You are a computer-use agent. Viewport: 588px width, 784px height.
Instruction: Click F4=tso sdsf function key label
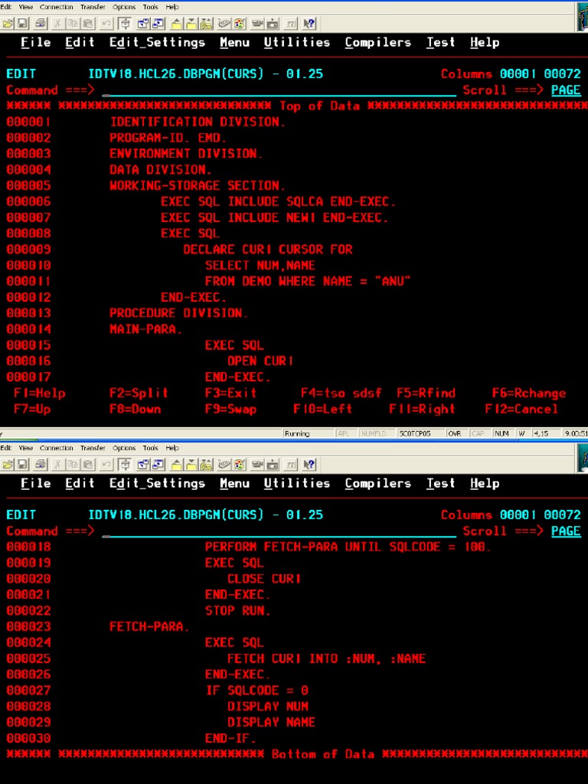pyautogui.click(x=341, y=393)
